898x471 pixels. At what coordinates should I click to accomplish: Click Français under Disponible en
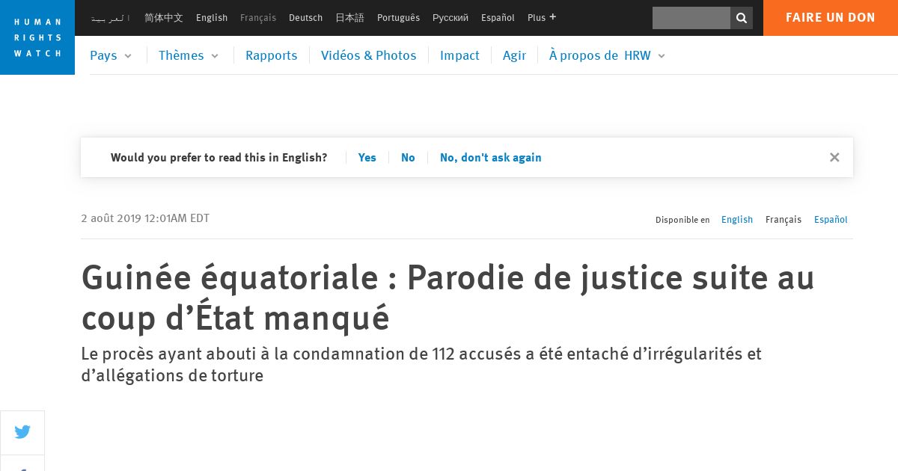pyautogui.click(x=784, y=220)
